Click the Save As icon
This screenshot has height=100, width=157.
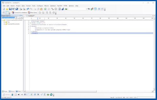[x=14, y=9]
